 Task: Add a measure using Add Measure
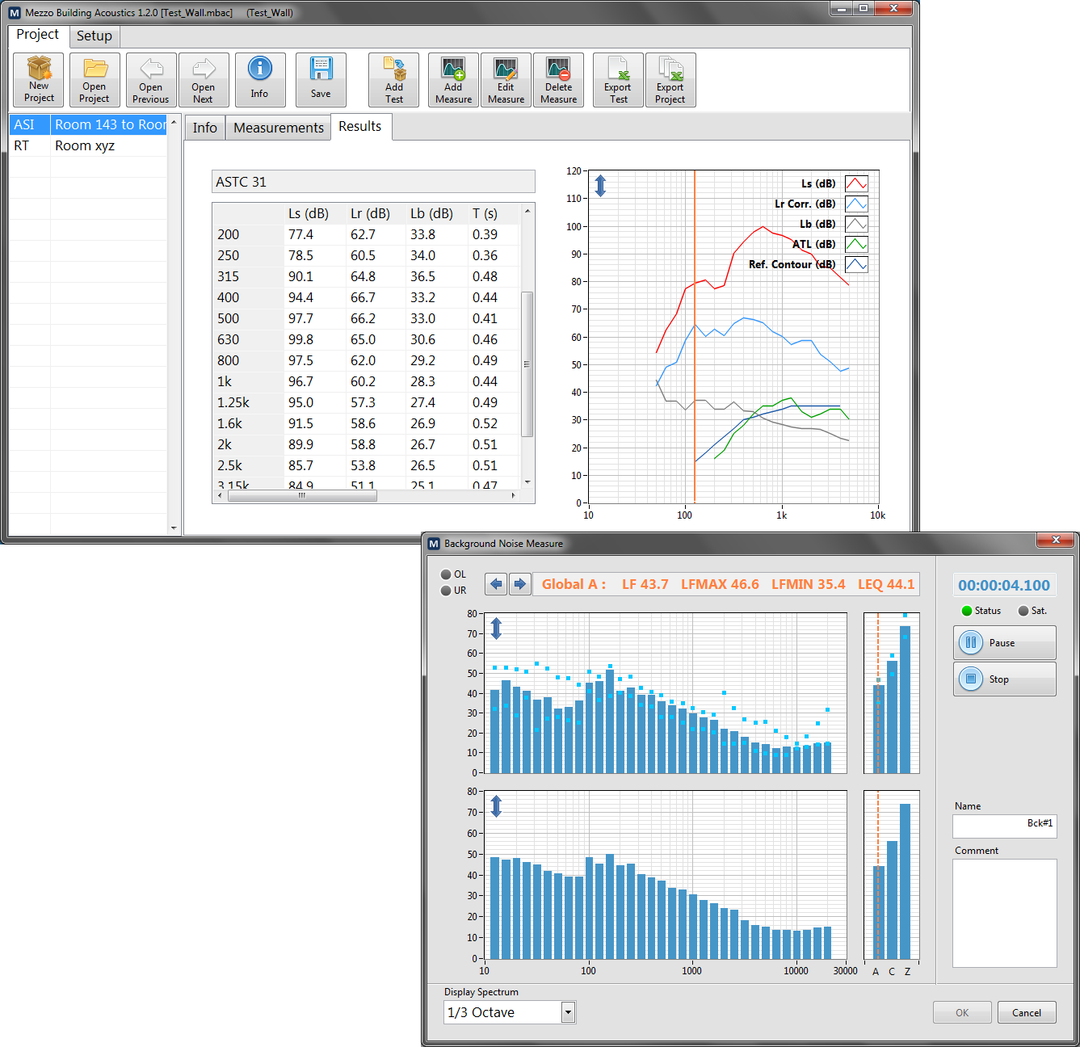click(453, 80)
